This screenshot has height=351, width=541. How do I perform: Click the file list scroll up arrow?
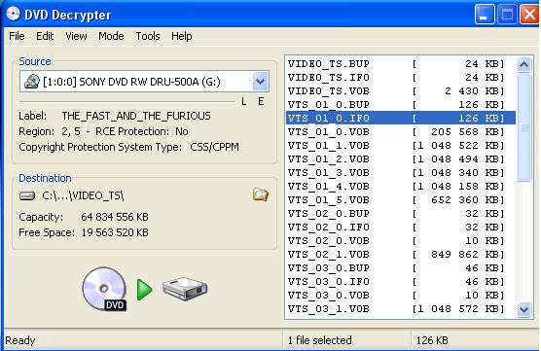tap(523, 64)
